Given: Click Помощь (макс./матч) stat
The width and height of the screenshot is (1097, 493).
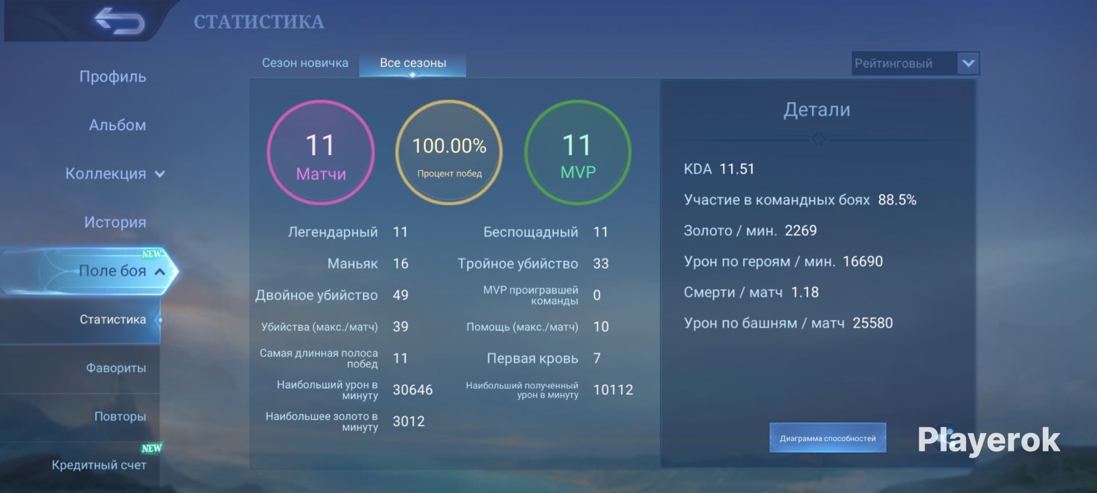Looking at the screenshot, I should 538,327.
